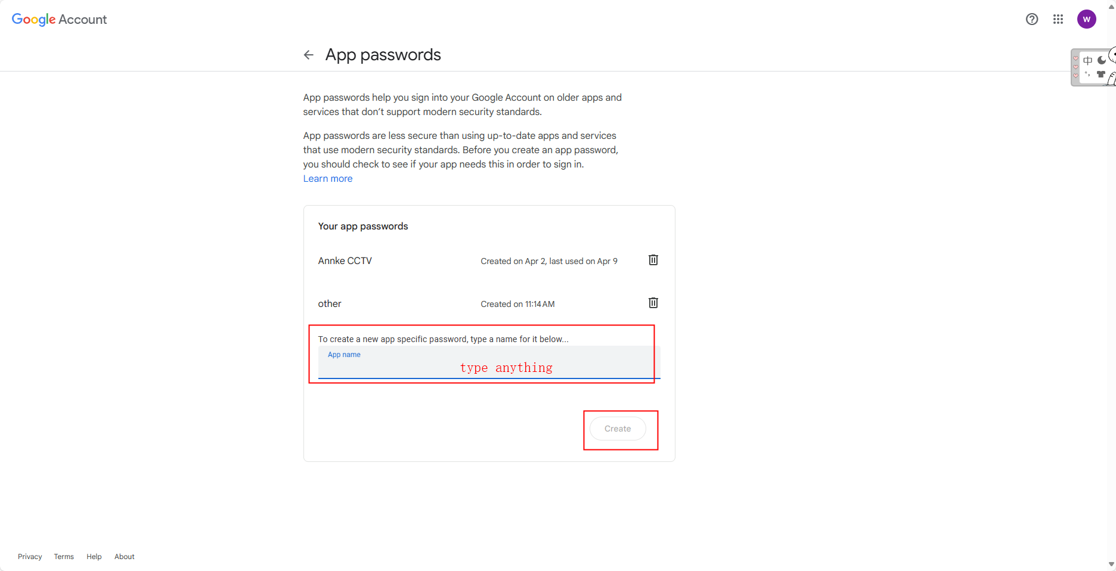Viewport: 1116px width, 571px height.
Task: Open the Google Account help icon
Action: pyautogui.click(x=1032, y=19)
